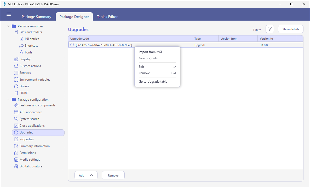Click the Package resources folder icon
Viewport: 310px width, 188px height.
14,26
